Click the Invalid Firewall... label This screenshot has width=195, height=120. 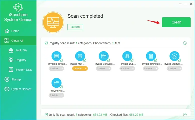[57, 64]
